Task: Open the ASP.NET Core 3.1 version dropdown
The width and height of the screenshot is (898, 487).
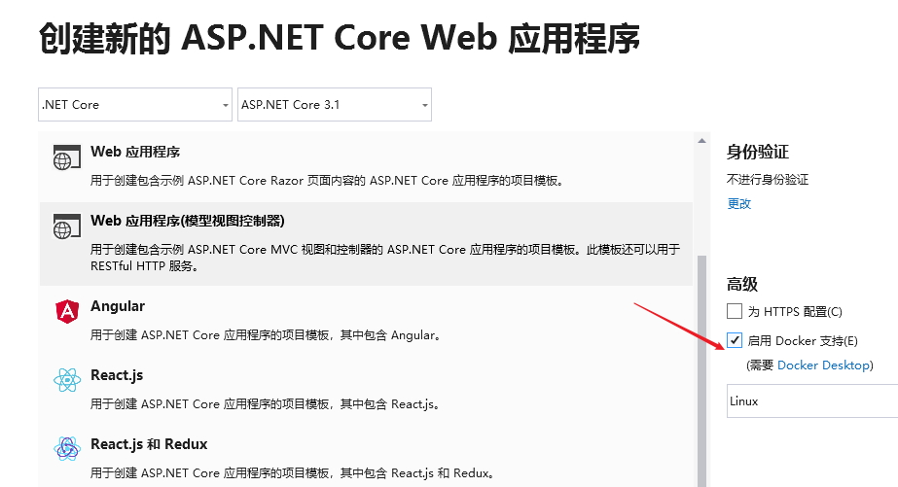Action: pyautogui.click(x=335, y=105)
